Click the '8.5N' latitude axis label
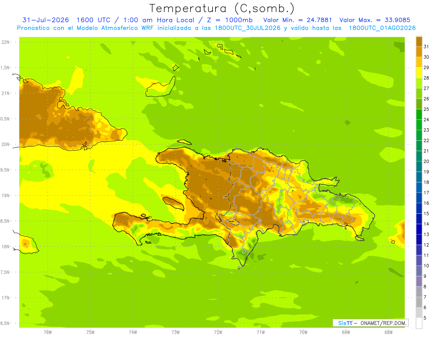The height and width of the screenshot is (337, 436). click(x=5, y=221)
